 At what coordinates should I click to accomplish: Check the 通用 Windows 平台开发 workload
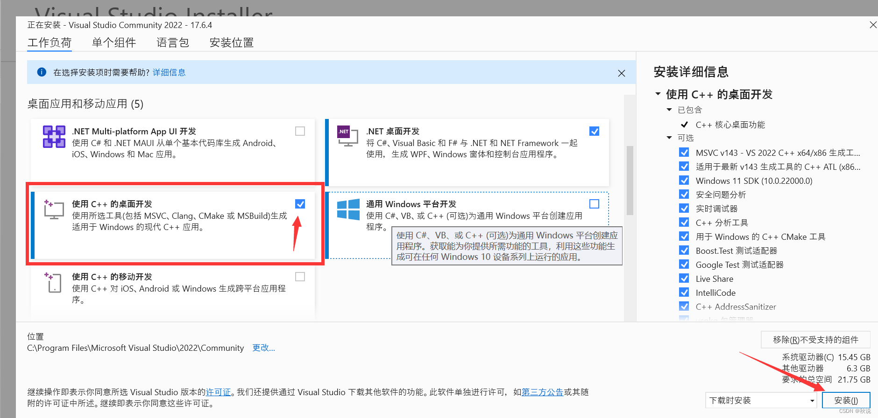[595, 204]
